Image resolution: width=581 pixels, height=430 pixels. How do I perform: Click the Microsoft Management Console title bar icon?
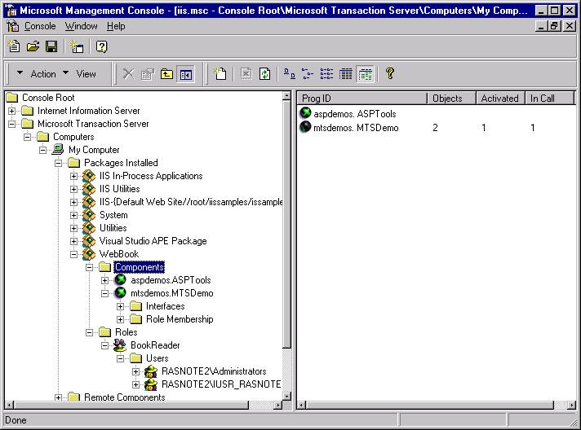(x=12, y=11)
